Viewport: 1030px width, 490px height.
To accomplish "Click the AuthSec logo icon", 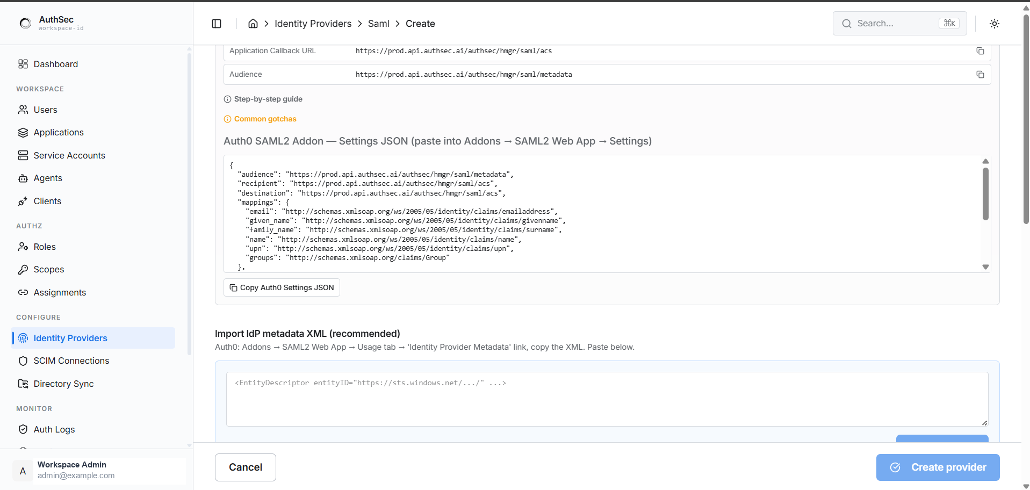I will [x=25, y=23].
